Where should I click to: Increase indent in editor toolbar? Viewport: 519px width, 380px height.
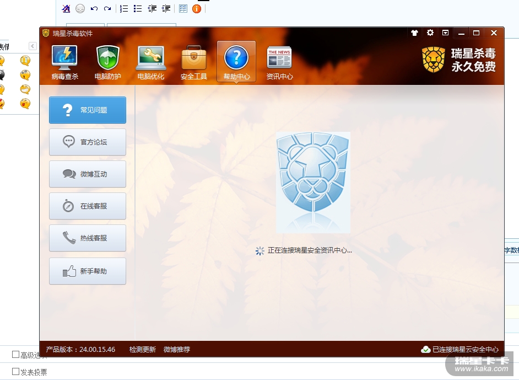[x=166, y=9]
